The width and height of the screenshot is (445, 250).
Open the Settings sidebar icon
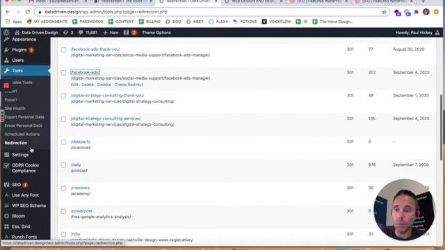pos(6,155)
